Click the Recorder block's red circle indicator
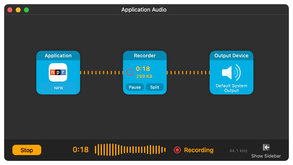 point(130,72)
